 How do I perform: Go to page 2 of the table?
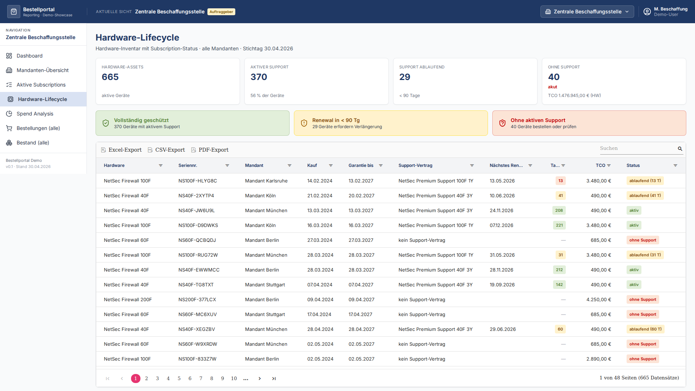(147, 379)
